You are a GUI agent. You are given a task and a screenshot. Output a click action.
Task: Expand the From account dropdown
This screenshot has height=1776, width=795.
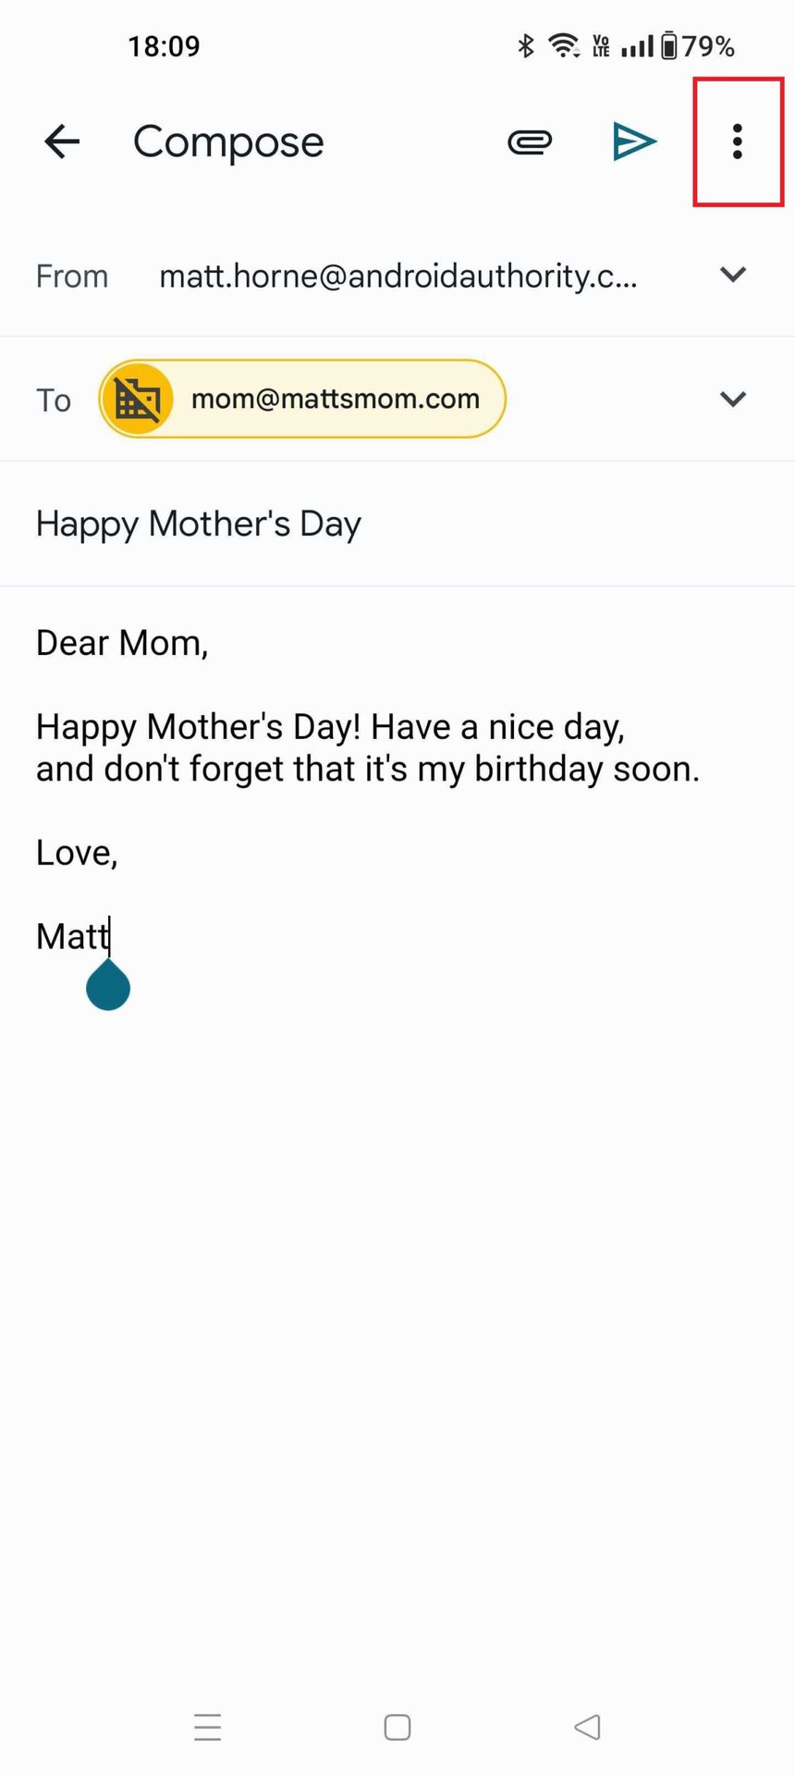[733, 275]
